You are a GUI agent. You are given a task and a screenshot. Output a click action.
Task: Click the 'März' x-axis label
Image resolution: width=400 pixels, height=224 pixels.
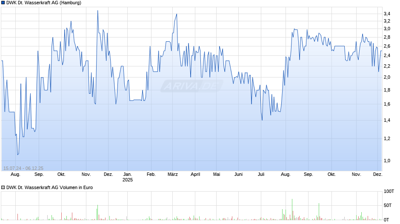click(173, 175)
